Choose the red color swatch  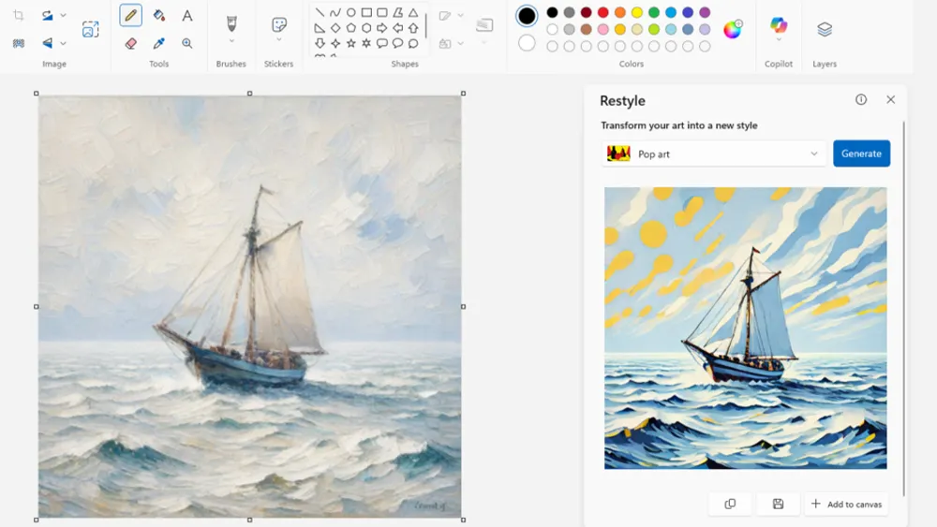(x=602, y=12)
